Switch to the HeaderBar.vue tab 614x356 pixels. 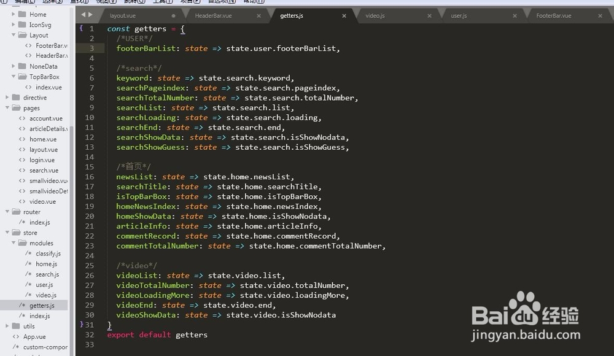pyautogui.click(x=214, y=16)
